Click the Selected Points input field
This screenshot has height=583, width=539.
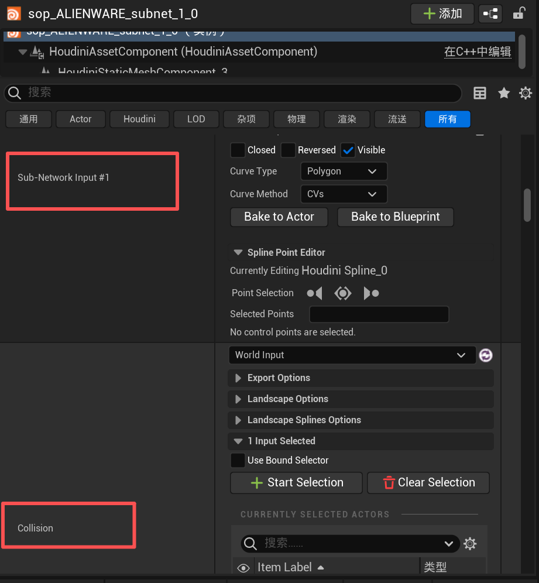(x=379, y=314)
